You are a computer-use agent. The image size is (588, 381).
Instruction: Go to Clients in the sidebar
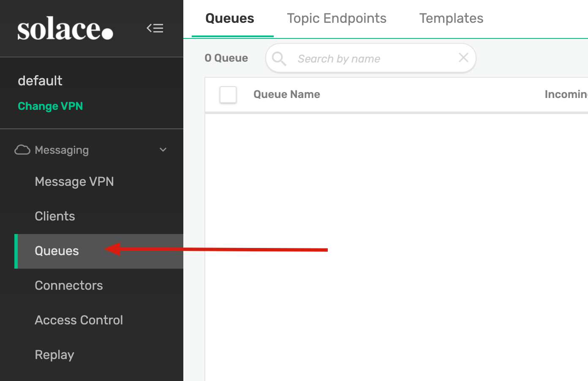(55, 216)
